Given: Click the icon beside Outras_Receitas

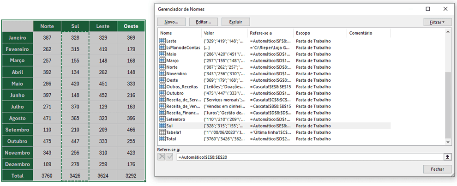Looking at the screenshot, I should 162,87.
